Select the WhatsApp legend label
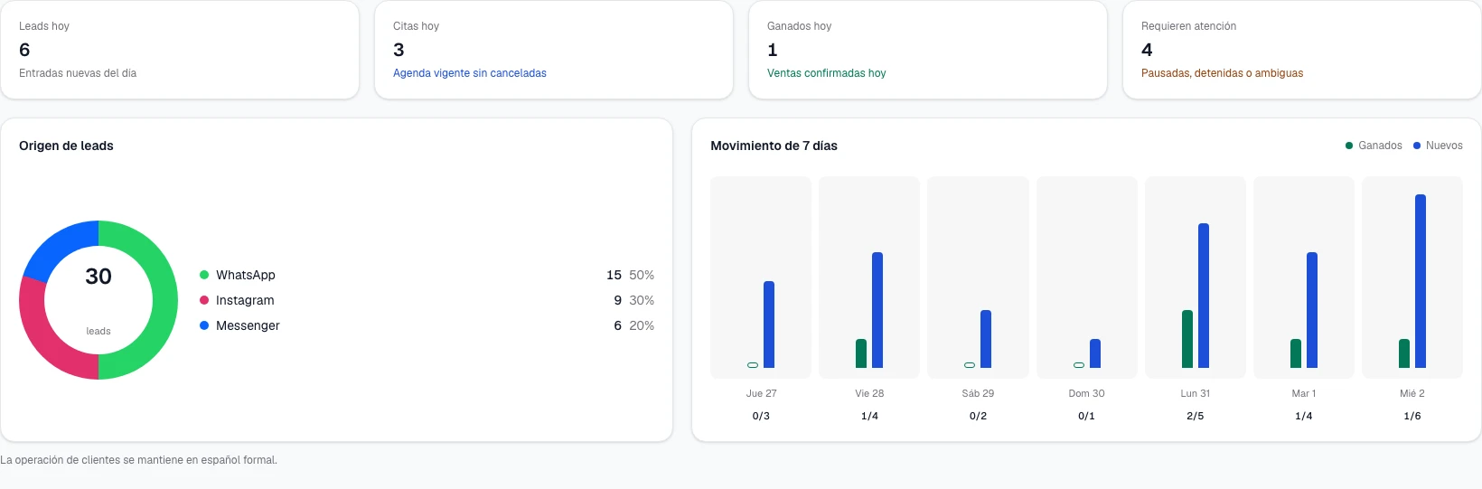1482x489 pixels. point(246,275)
